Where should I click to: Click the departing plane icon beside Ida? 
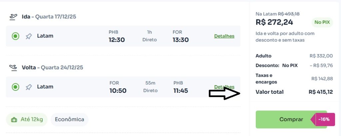(x=13, y=17)
